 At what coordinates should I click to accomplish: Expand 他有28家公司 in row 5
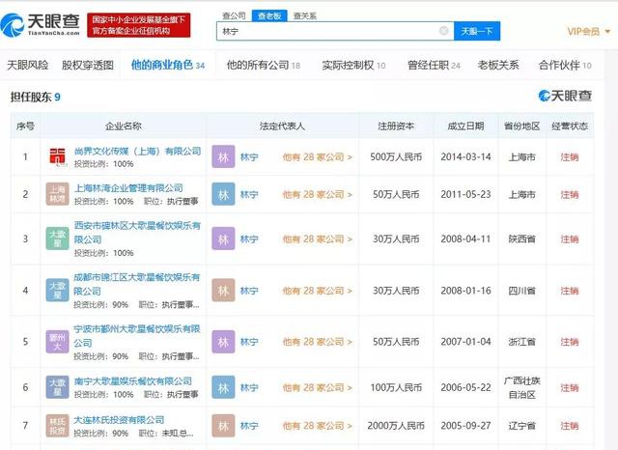click(x=318, y=342)
